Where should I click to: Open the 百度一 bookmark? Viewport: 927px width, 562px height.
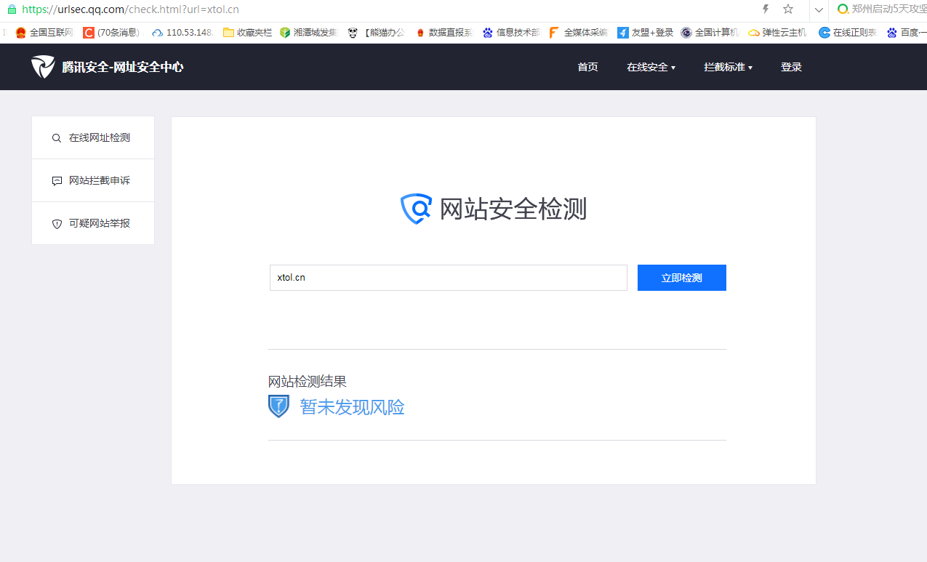tap(906, 33)
